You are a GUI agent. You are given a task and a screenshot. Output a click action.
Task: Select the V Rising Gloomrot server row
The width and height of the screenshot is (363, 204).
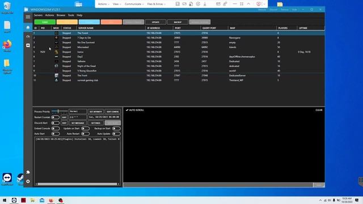tap(179, 71)
